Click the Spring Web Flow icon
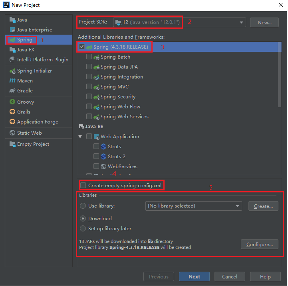The image size is (288, 286). tap(96, 107)
